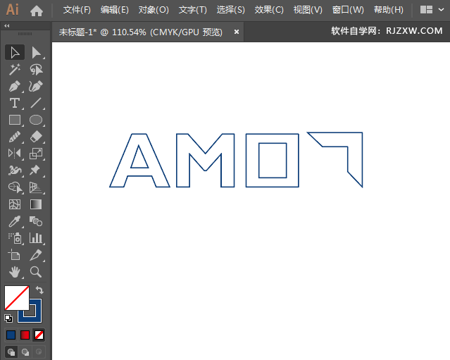Click the Home button
Screen dimensions: 450x360
click(x=37, y=10)
